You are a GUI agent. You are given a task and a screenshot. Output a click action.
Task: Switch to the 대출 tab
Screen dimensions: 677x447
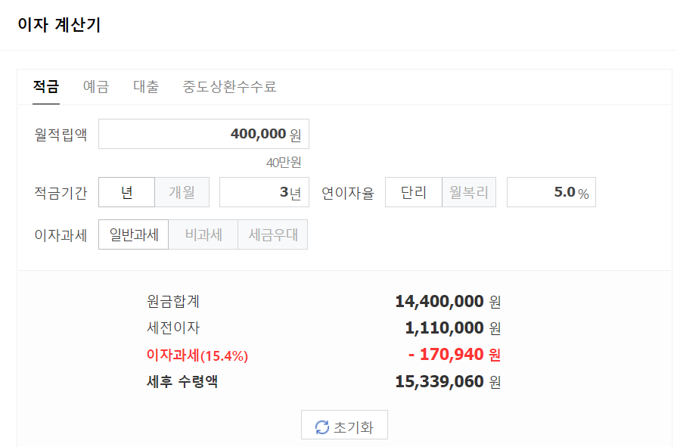146,87
